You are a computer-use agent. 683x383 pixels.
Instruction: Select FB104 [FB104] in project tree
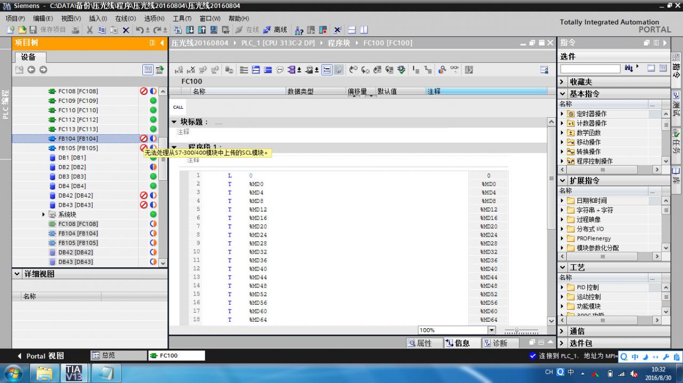(78, 138)
